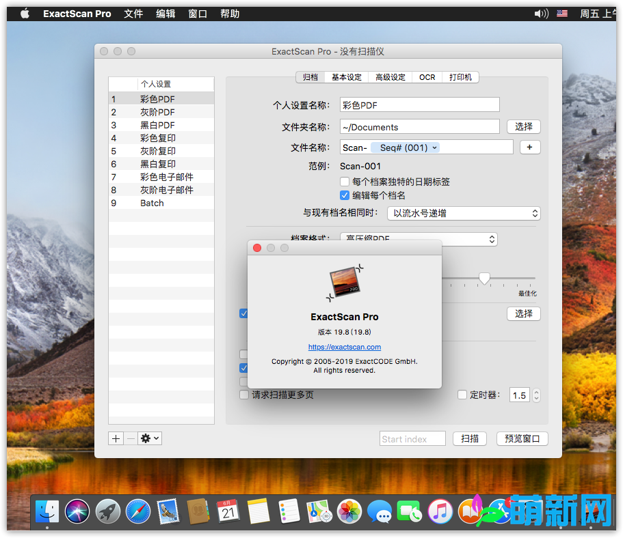Enable unique date tag per file checkbox

click(345, 182)
